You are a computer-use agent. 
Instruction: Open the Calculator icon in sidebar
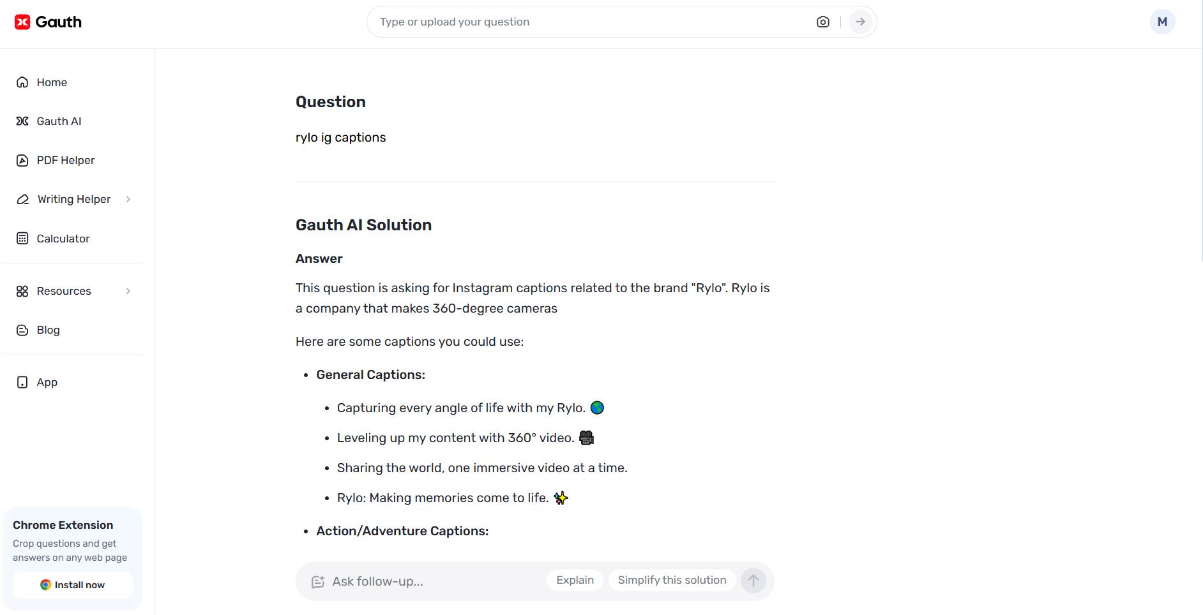pos(22,238)
